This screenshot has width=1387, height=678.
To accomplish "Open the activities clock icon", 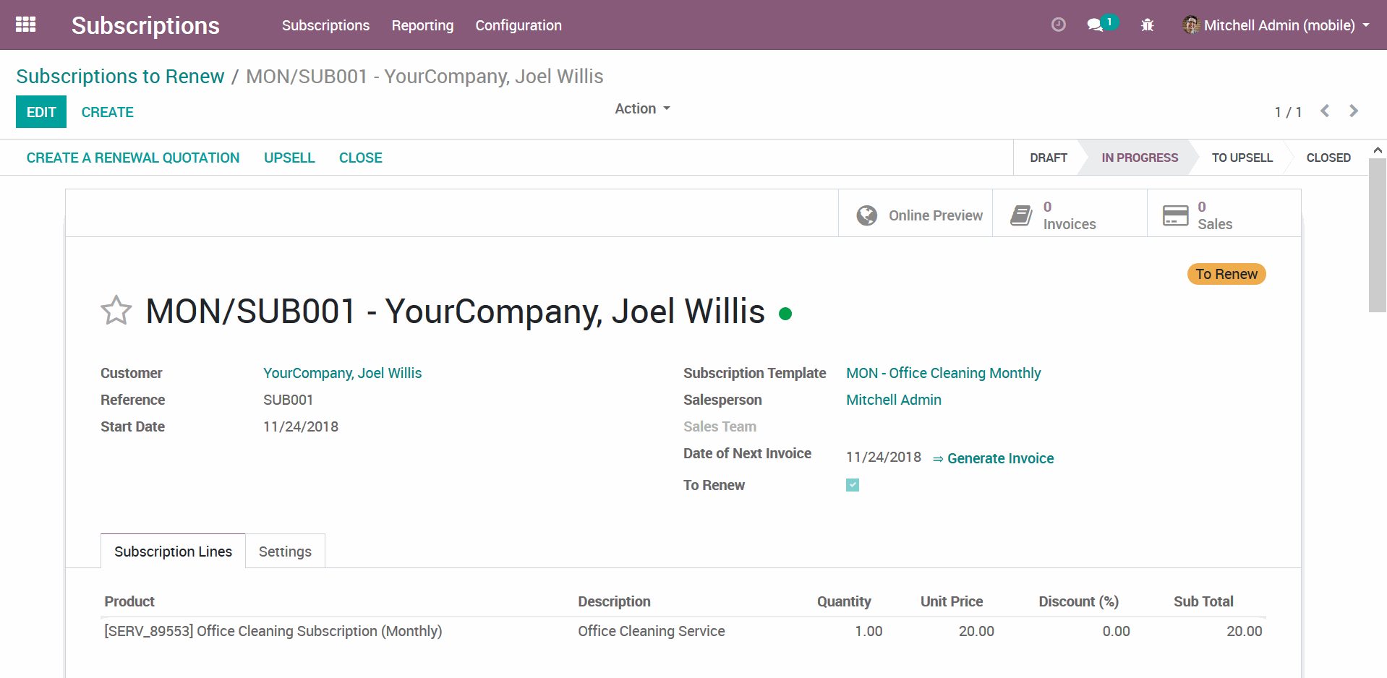I will (1058, 24).
